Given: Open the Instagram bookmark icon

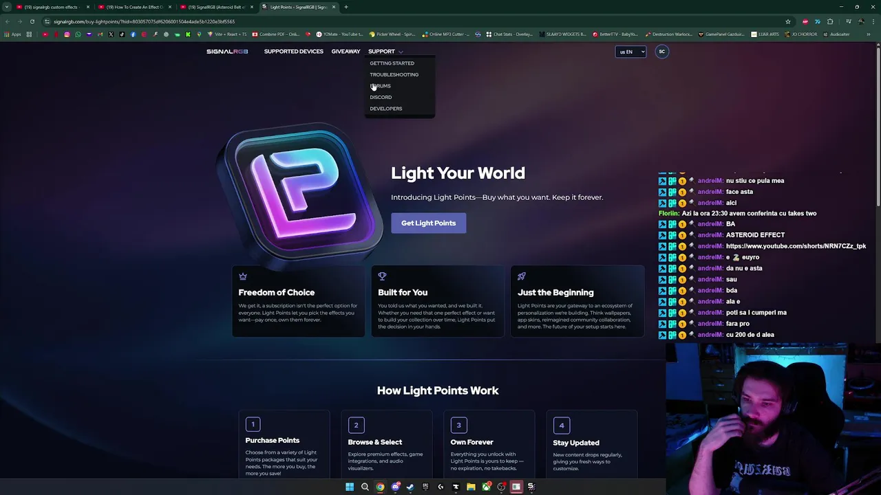Looking at the screenshot, I should click(x=67, y=34).
